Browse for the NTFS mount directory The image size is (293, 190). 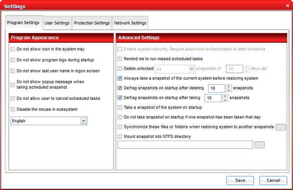tap(259, 145)
